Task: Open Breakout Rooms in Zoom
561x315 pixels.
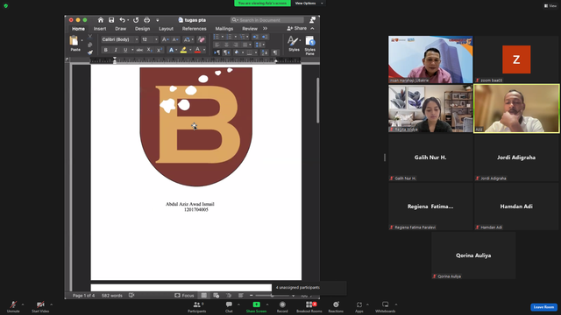Action: tap(309, 307)
